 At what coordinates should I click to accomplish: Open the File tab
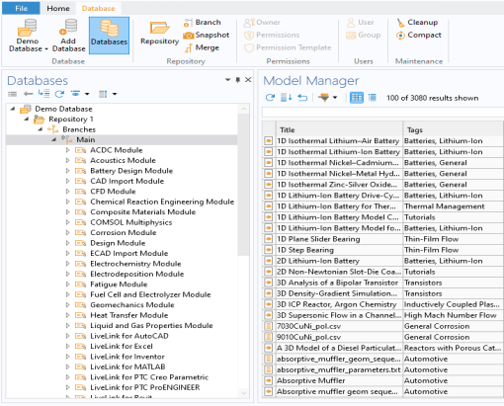21,8
